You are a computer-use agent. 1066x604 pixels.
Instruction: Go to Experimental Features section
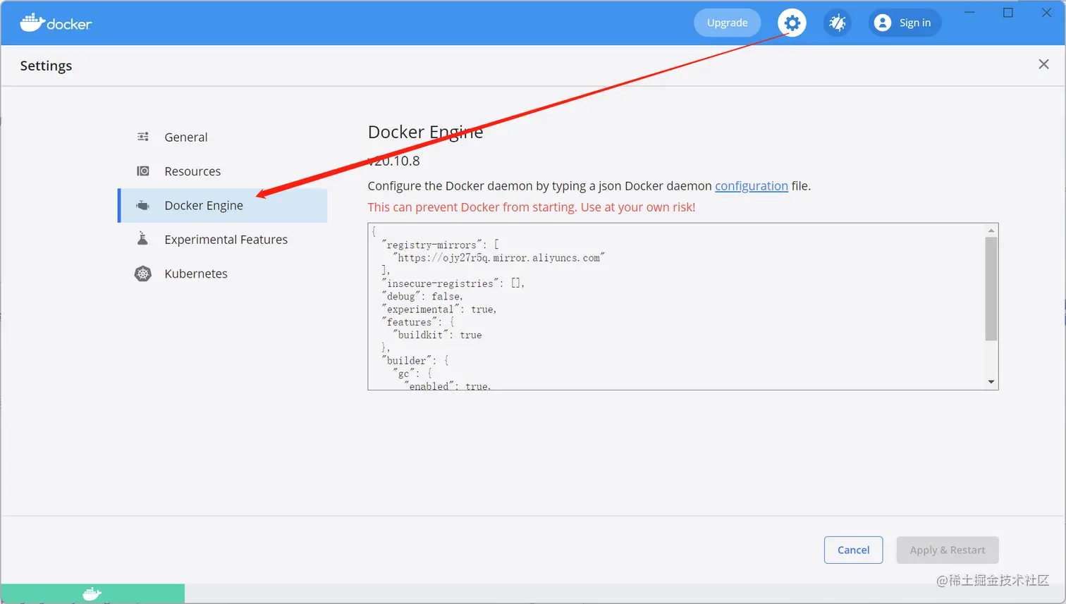(222, 240)
